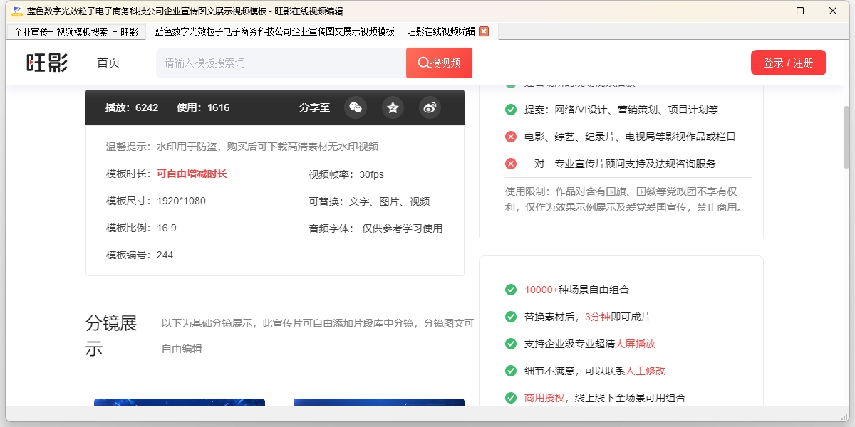
Task: Click 音频字体：仅供参考学习使用 text
Action: tap(375, 228)
